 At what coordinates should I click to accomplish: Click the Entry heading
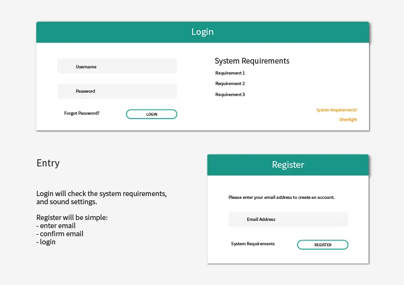click(x=48, y=163)
